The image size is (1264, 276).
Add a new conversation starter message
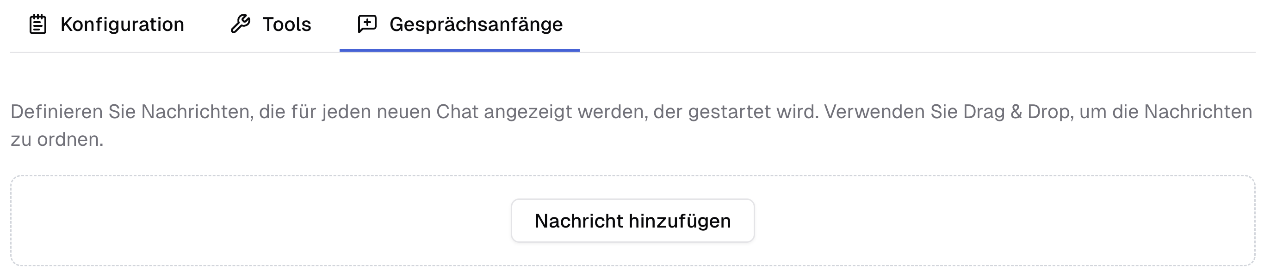click(x=632, y=220)
